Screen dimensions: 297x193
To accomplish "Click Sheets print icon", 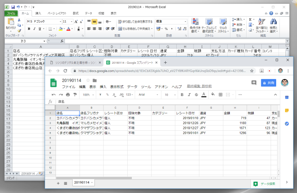I will (68, 95).
